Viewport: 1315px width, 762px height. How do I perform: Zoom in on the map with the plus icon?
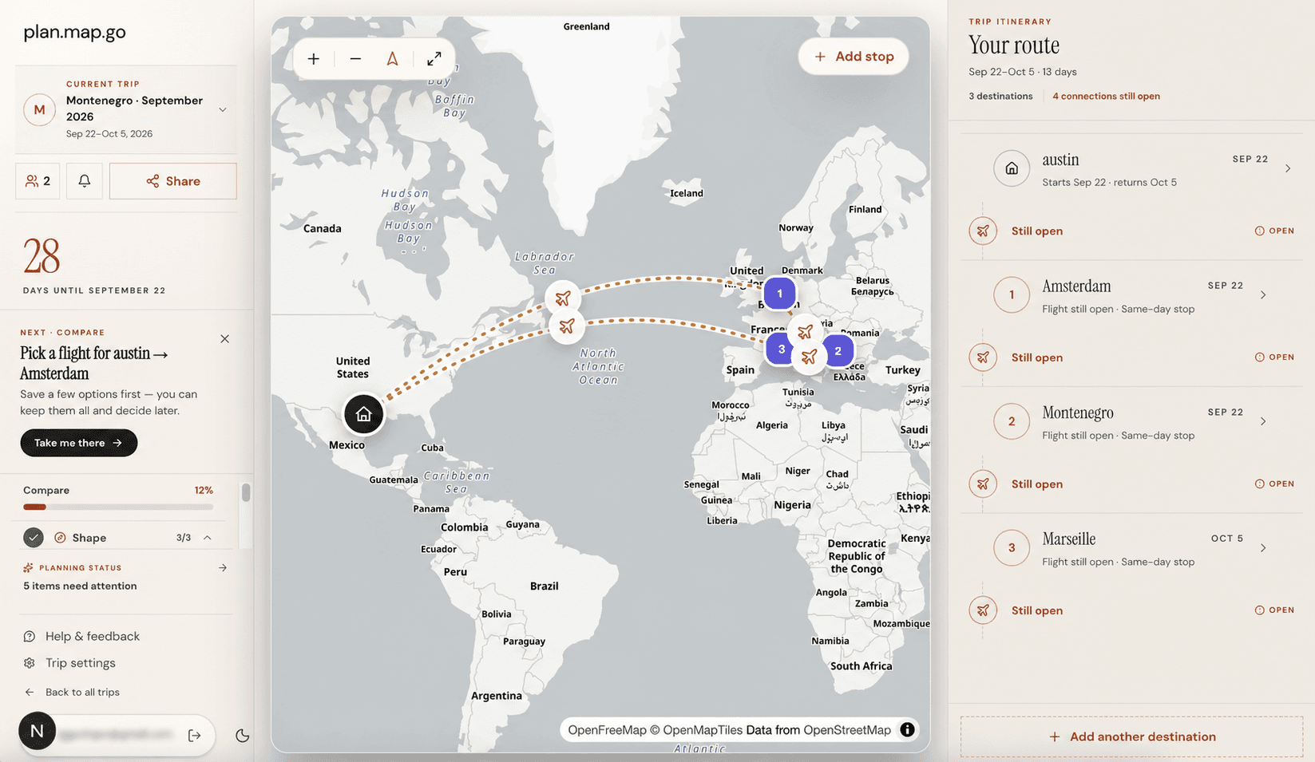pos(314,59)
